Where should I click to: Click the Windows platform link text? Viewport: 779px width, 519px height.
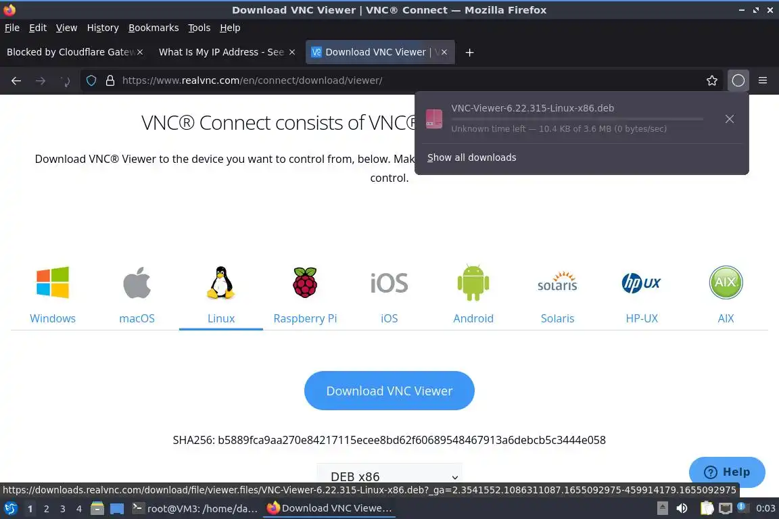pyautogui.click(x=53, y=318)
